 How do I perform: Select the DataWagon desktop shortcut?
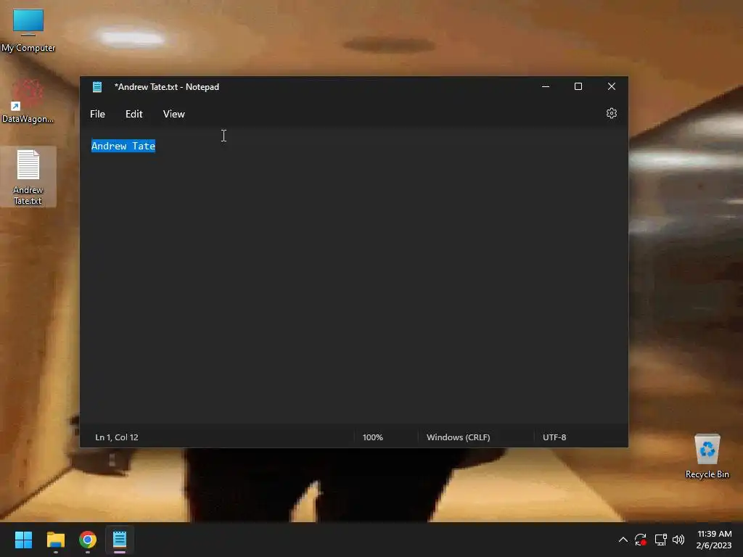(x=28, y=102)
